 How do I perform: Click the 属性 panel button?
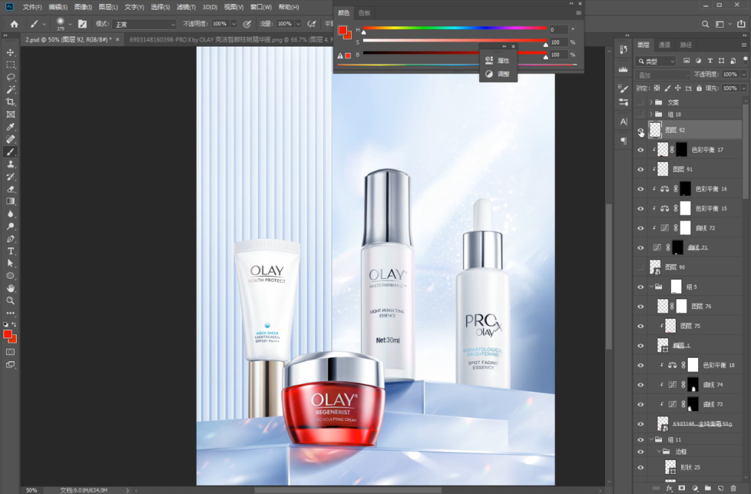[498, 60]
